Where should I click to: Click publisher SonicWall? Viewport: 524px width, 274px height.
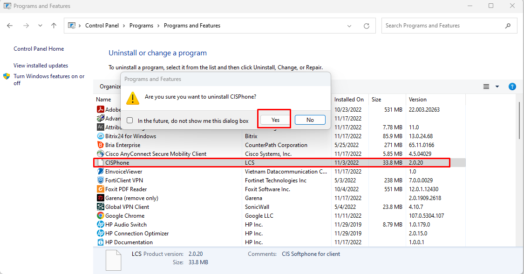[x=257, y=207]
